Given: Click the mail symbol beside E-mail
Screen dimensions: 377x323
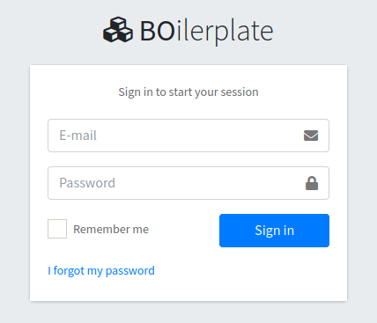Looking at the screenshot, I should 311,136.
